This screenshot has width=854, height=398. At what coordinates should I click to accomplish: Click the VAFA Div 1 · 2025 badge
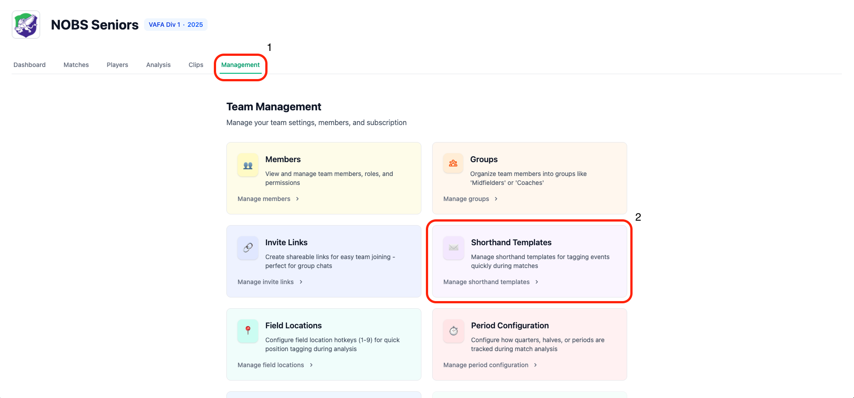[176, 25]
